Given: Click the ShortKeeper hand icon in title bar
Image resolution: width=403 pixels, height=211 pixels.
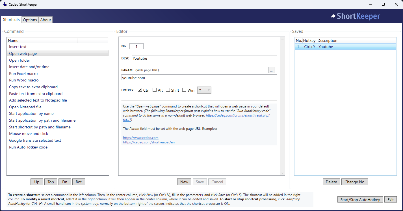Looking at the screenshot, I should tap(5, 4).
